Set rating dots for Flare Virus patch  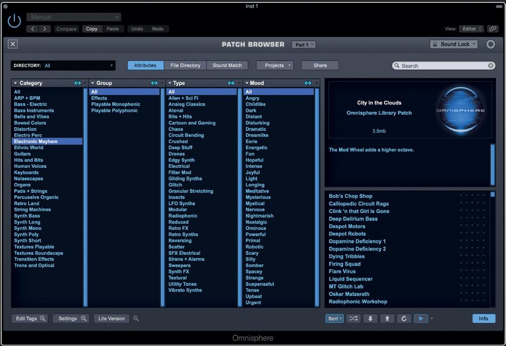pyautogui.click(x=472, y=272)
